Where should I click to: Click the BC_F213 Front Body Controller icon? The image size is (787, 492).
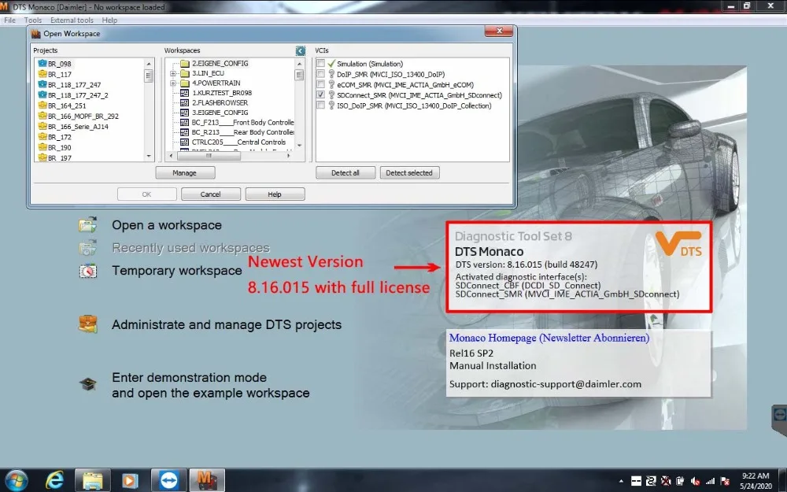coord(185,123)
